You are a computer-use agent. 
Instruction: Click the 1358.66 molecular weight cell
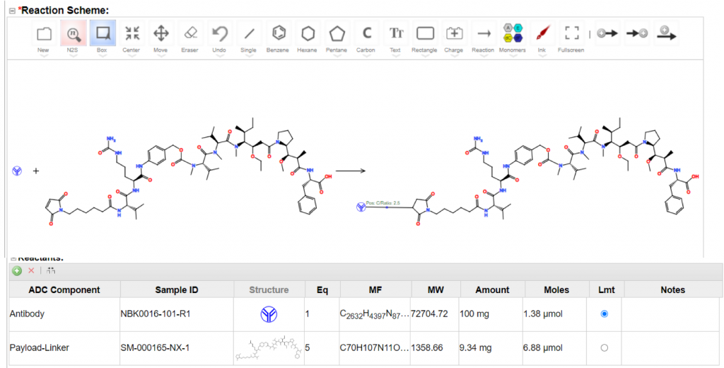(436, 347)
